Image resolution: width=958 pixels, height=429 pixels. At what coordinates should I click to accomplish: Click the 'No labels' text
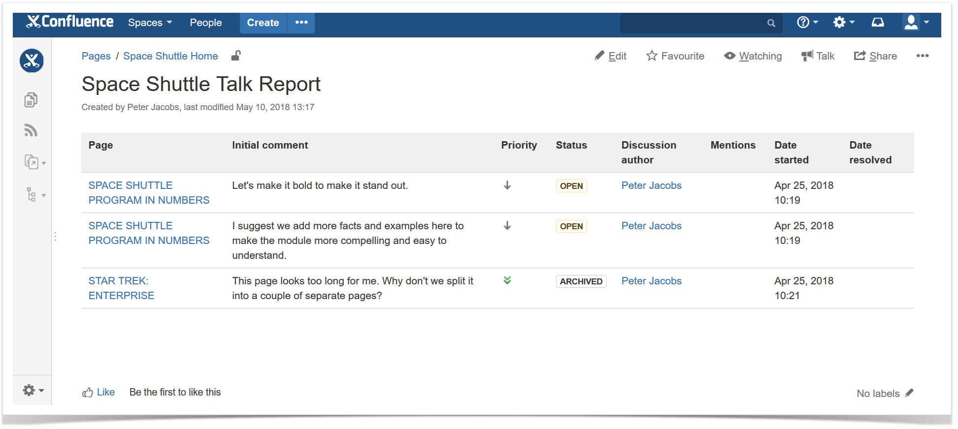tap(878, 394)
